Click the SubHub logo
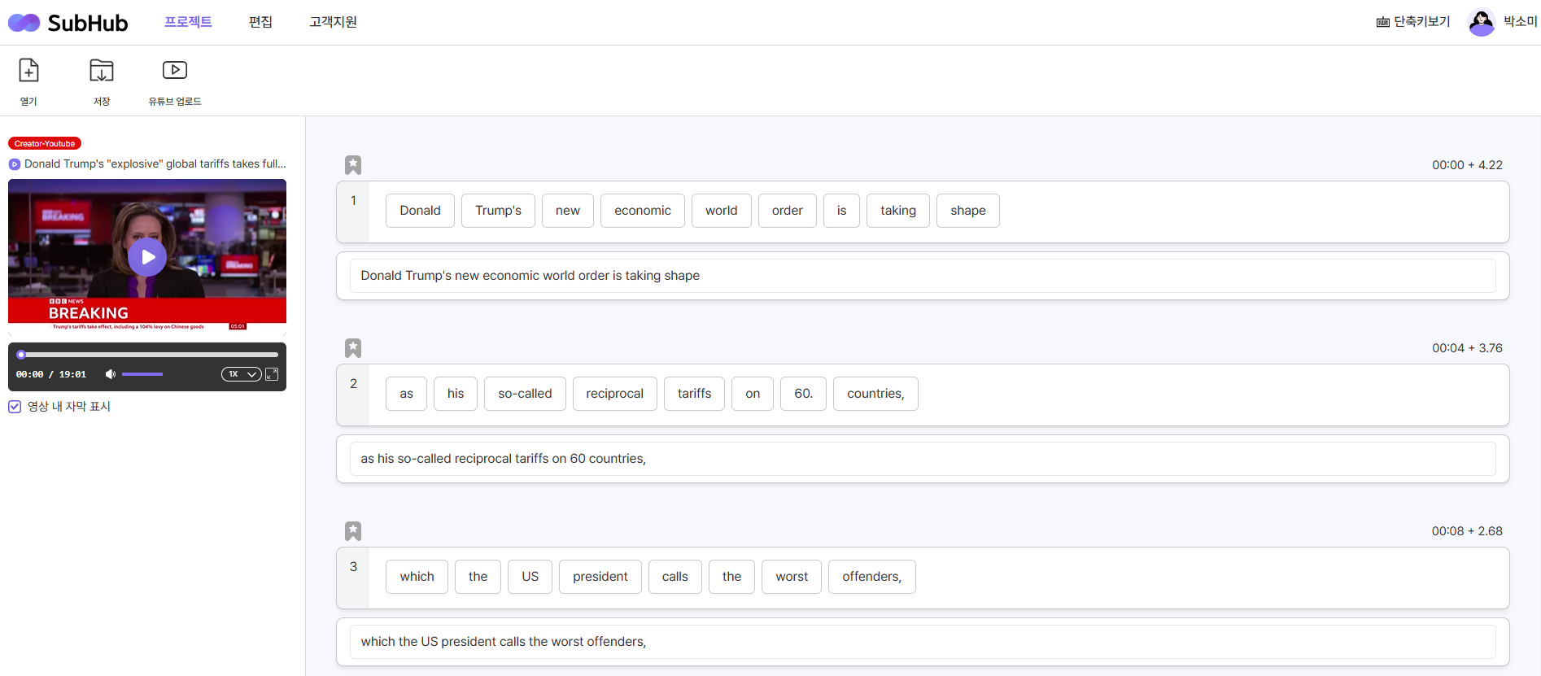Viewport: 1541px width, 676px height. pyautogui.click(x=68, y=23)
